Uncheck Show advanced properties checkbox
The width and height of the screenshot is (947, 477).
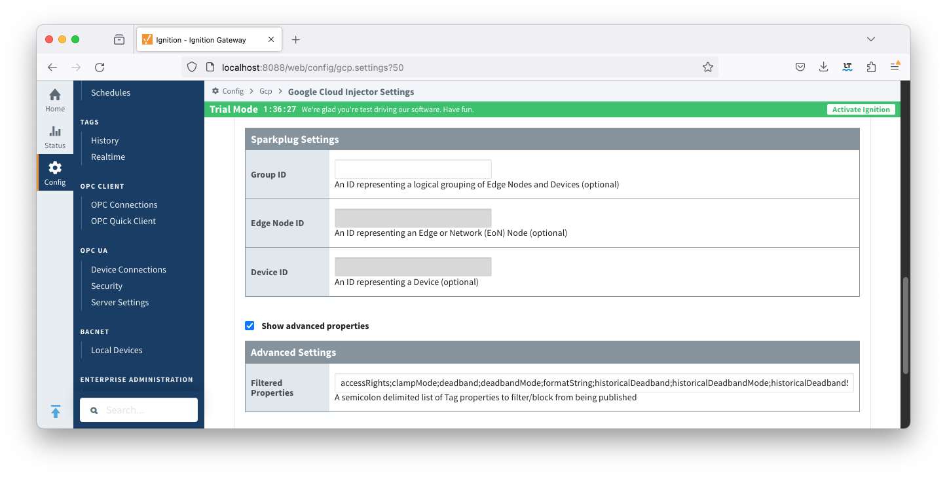click(250, 326)
